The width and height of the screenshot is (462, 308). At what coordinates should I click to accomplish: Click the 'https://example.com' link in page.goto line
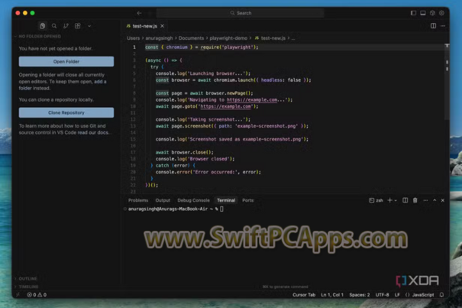point(226,107)
